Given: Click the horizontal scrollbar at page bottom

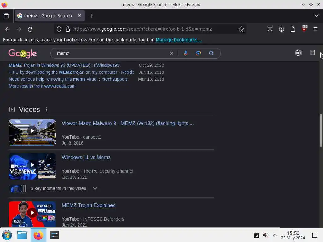Looking at the screenshot, I should click(140, 228).
